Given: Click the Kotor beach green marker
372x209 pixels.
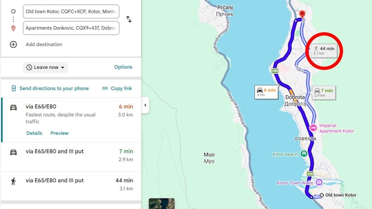Looking at the screenshot, I should tap(304, 153).
